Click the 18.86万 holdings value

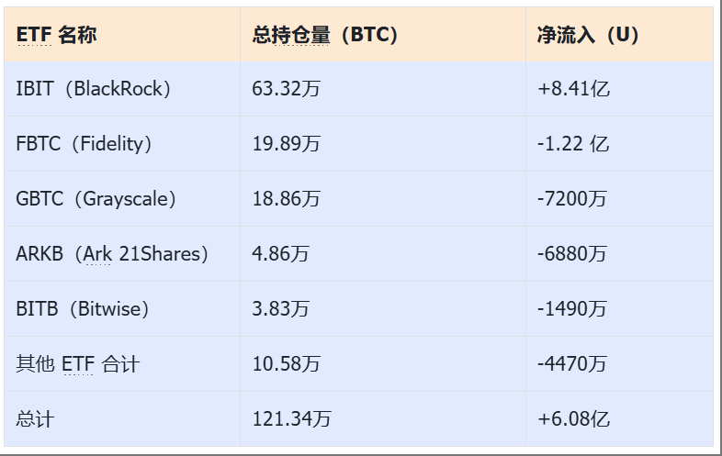tap(286, 199)
